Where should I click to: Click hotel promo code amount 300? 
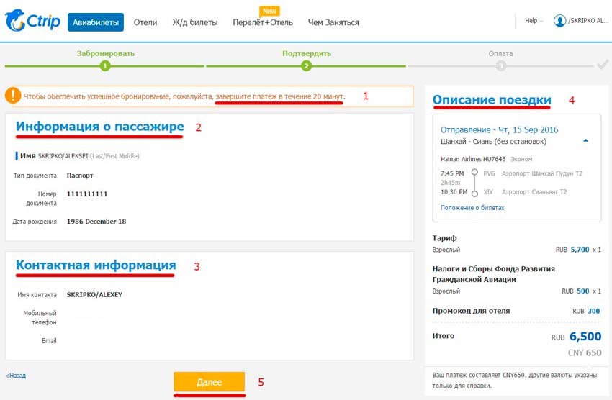(x=594, y=311)
